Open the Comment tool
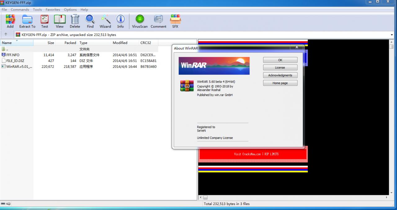The height and width of the screenshot is (210, 397). pyautogui.click(x=158, y=21)
